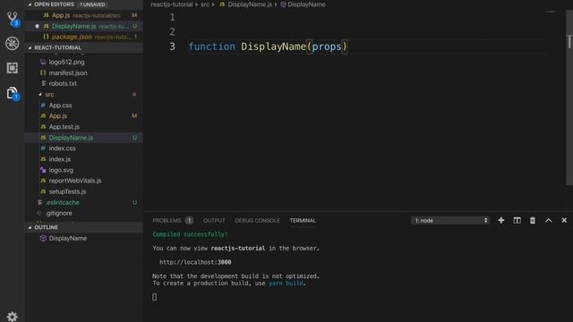
Task: Click reactjs-tutorial breadcrumb segment
Action: [x=171, y=4]
